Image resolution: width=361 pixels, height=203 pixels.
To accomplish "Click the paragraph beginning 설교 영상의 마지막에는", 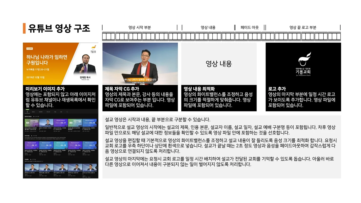I will tap(219, 162).
